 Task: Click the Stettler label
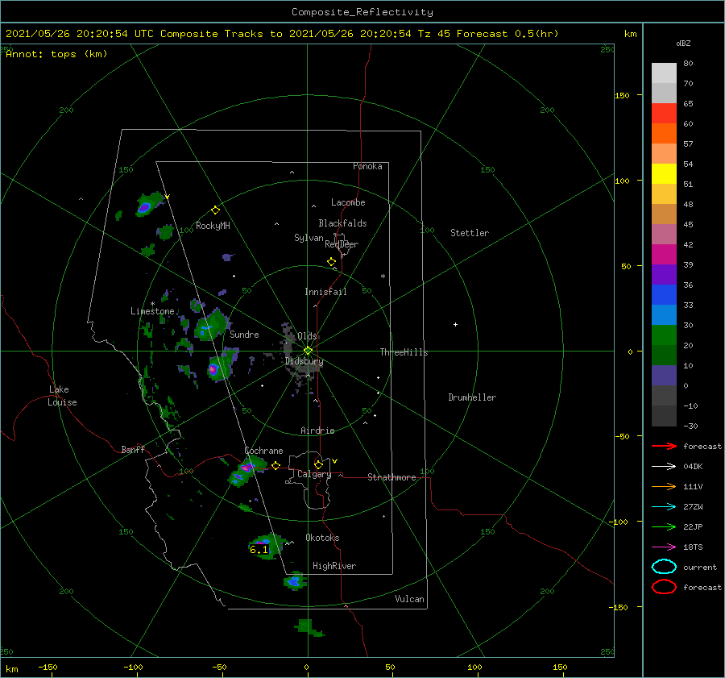470,233
